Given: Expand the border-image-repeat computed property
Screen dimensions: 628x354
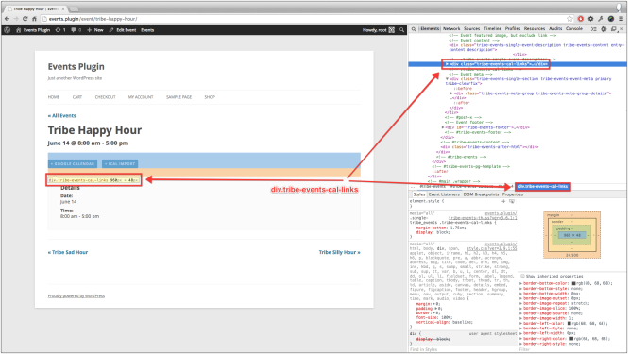Looking at the screenshot, I should 521,303.
